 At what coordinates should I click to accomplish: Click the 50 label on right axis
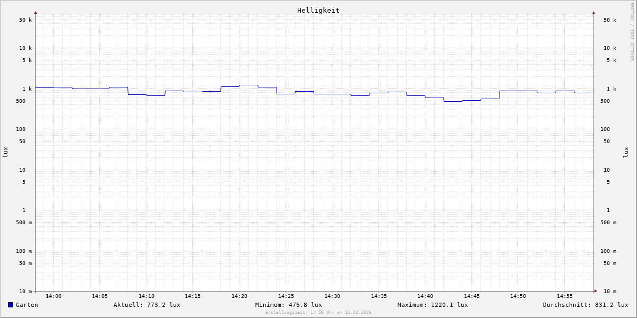(607, 142)
